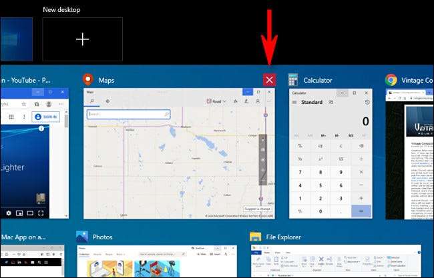Click the SIGN IN button in YouTube window
This screenshot has height=278, width=434.
tap(45, 117)
